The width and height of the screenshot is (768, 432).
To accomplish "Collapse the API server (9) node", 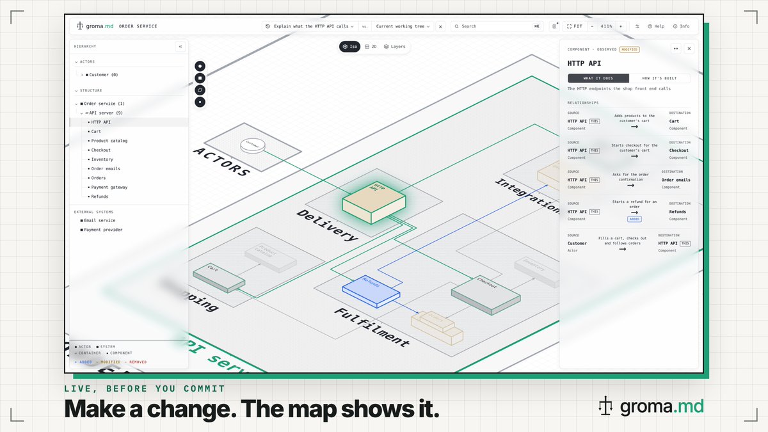I will [x=82, y=113].
